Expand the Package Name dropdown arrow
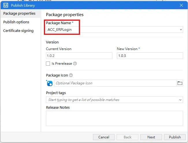This screenshot has width=188, height=143. click(181, 30)
